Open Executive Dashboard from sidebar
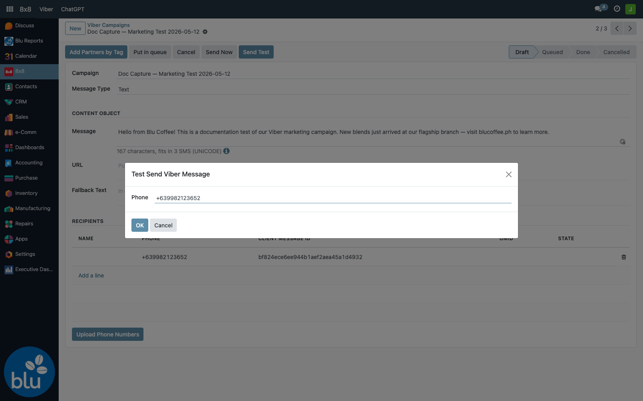The width and height of the screenshot is (643, 401). pos(29,269)
